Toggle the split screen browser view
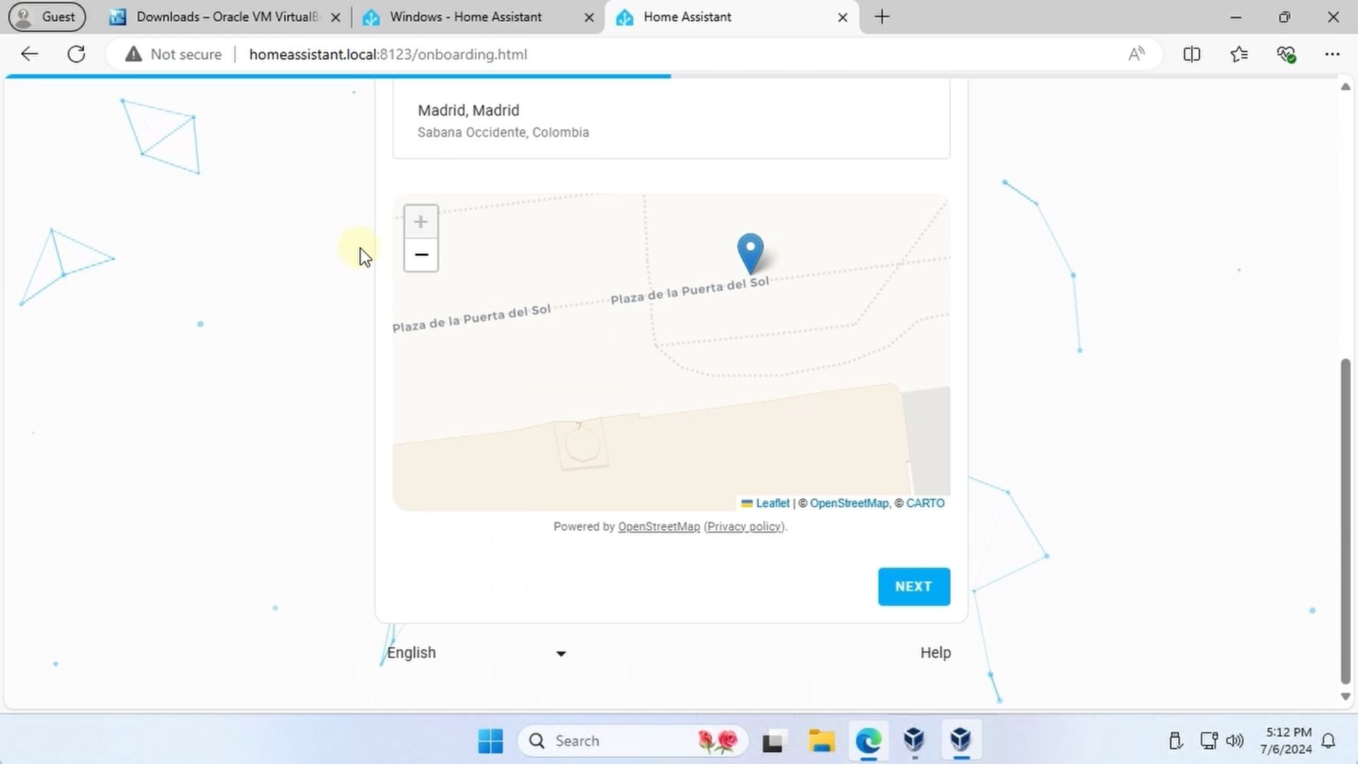This screenshot has width=1358, height=764. pyautogui.click(x=1192, y=54)
